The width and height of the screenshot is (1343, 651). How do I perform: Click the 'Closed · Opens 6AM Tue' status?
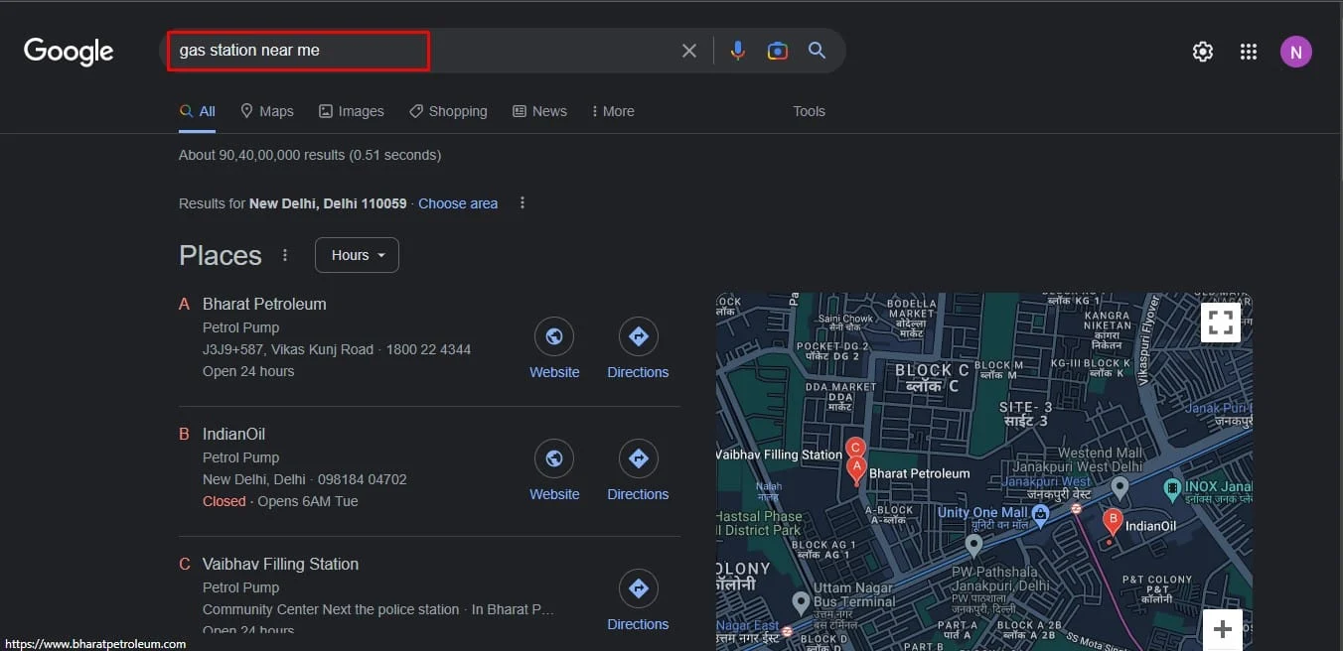[280, 501]
